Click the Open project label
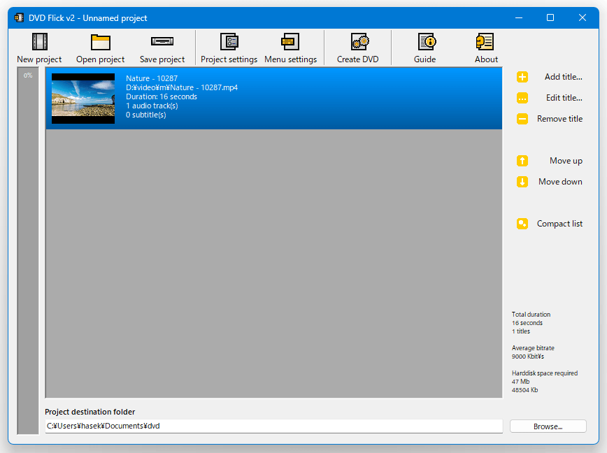 pyautogui.click(x=100, y=59)
